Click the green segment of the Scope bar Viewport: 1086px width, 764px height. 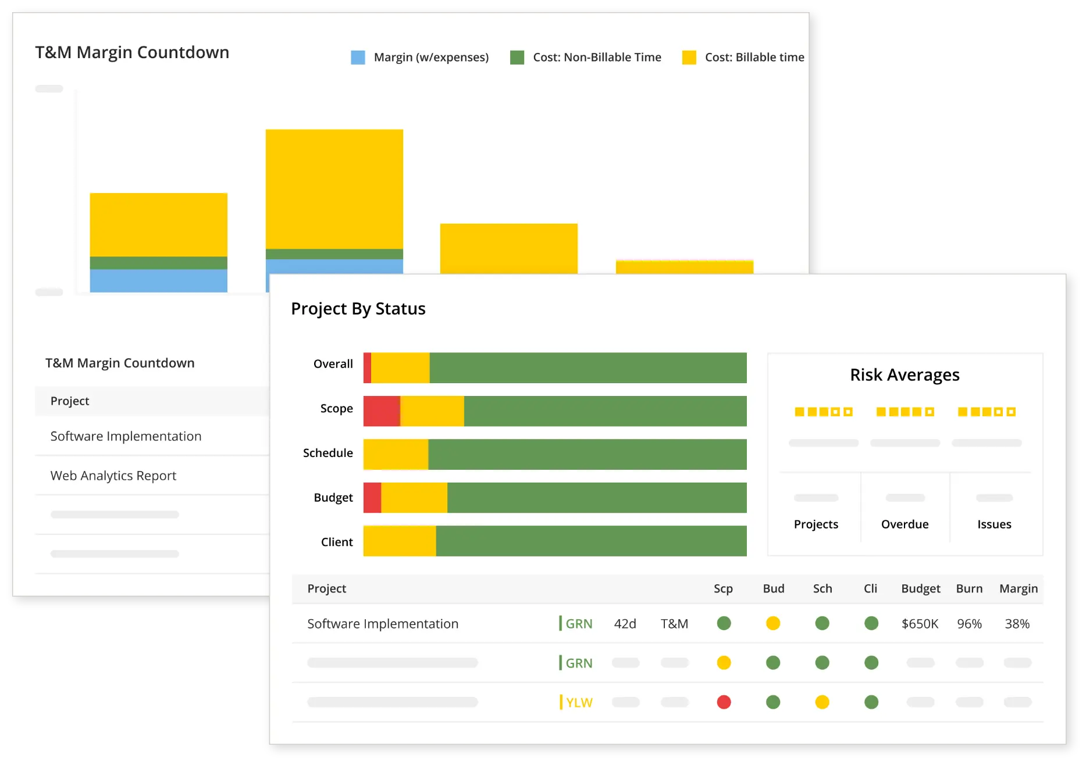[x=606, y=411]
